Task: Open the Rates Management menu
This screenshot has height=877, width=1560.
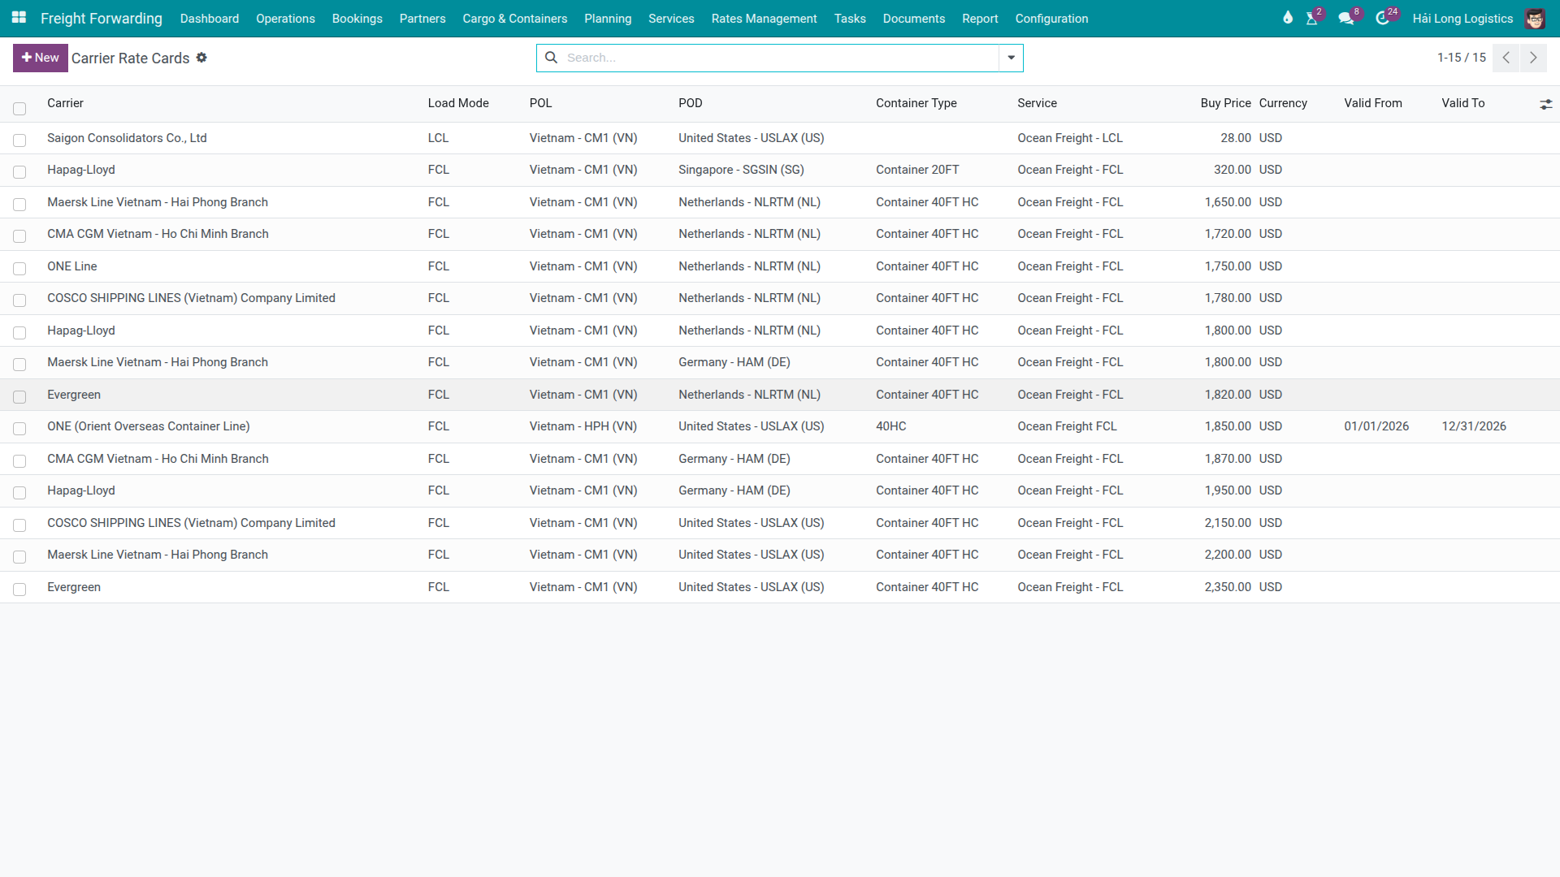Action: click(764, 18)
